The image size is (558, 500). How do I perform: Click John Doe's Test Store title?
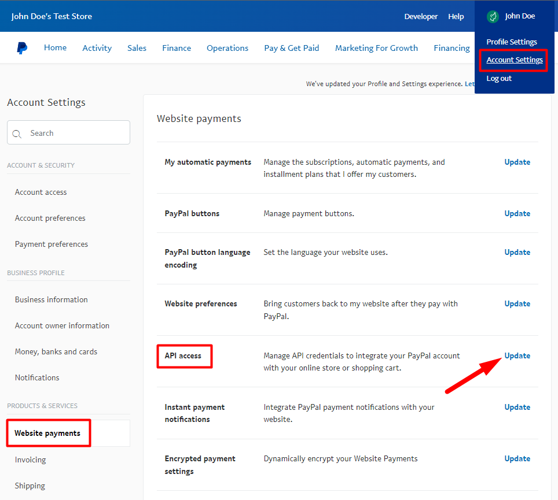point(52,16)
